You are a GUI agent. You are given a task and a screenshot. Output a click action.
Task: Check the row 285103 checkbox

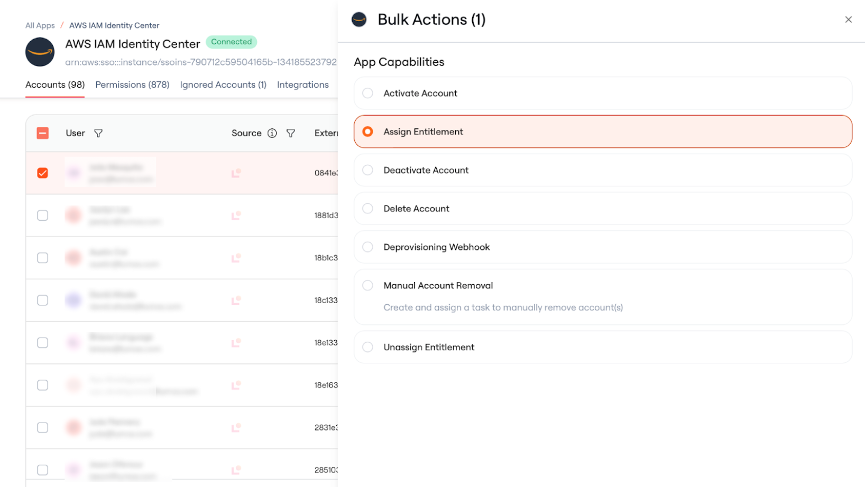pos(43,470)
